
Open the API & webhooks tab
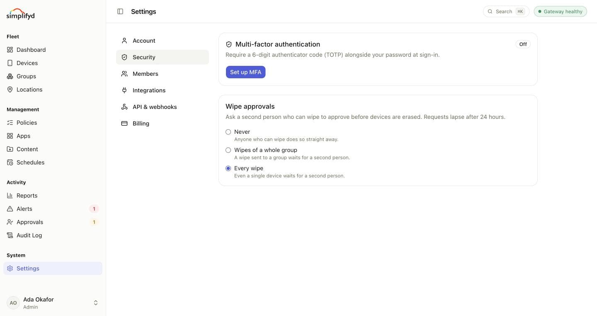(x=163, y=107)
